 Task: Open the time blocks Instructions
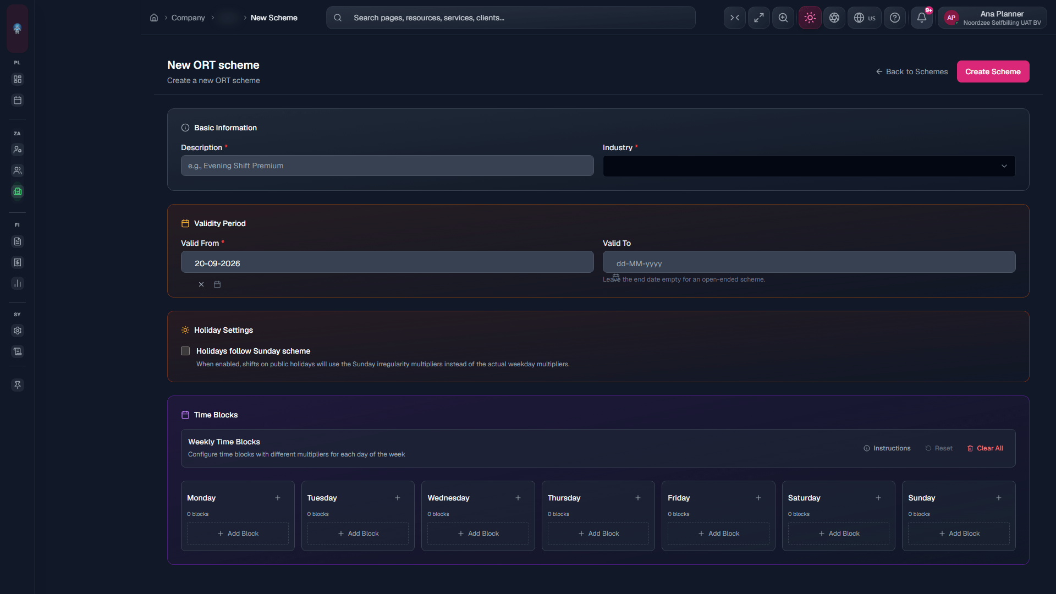[887, 448]
